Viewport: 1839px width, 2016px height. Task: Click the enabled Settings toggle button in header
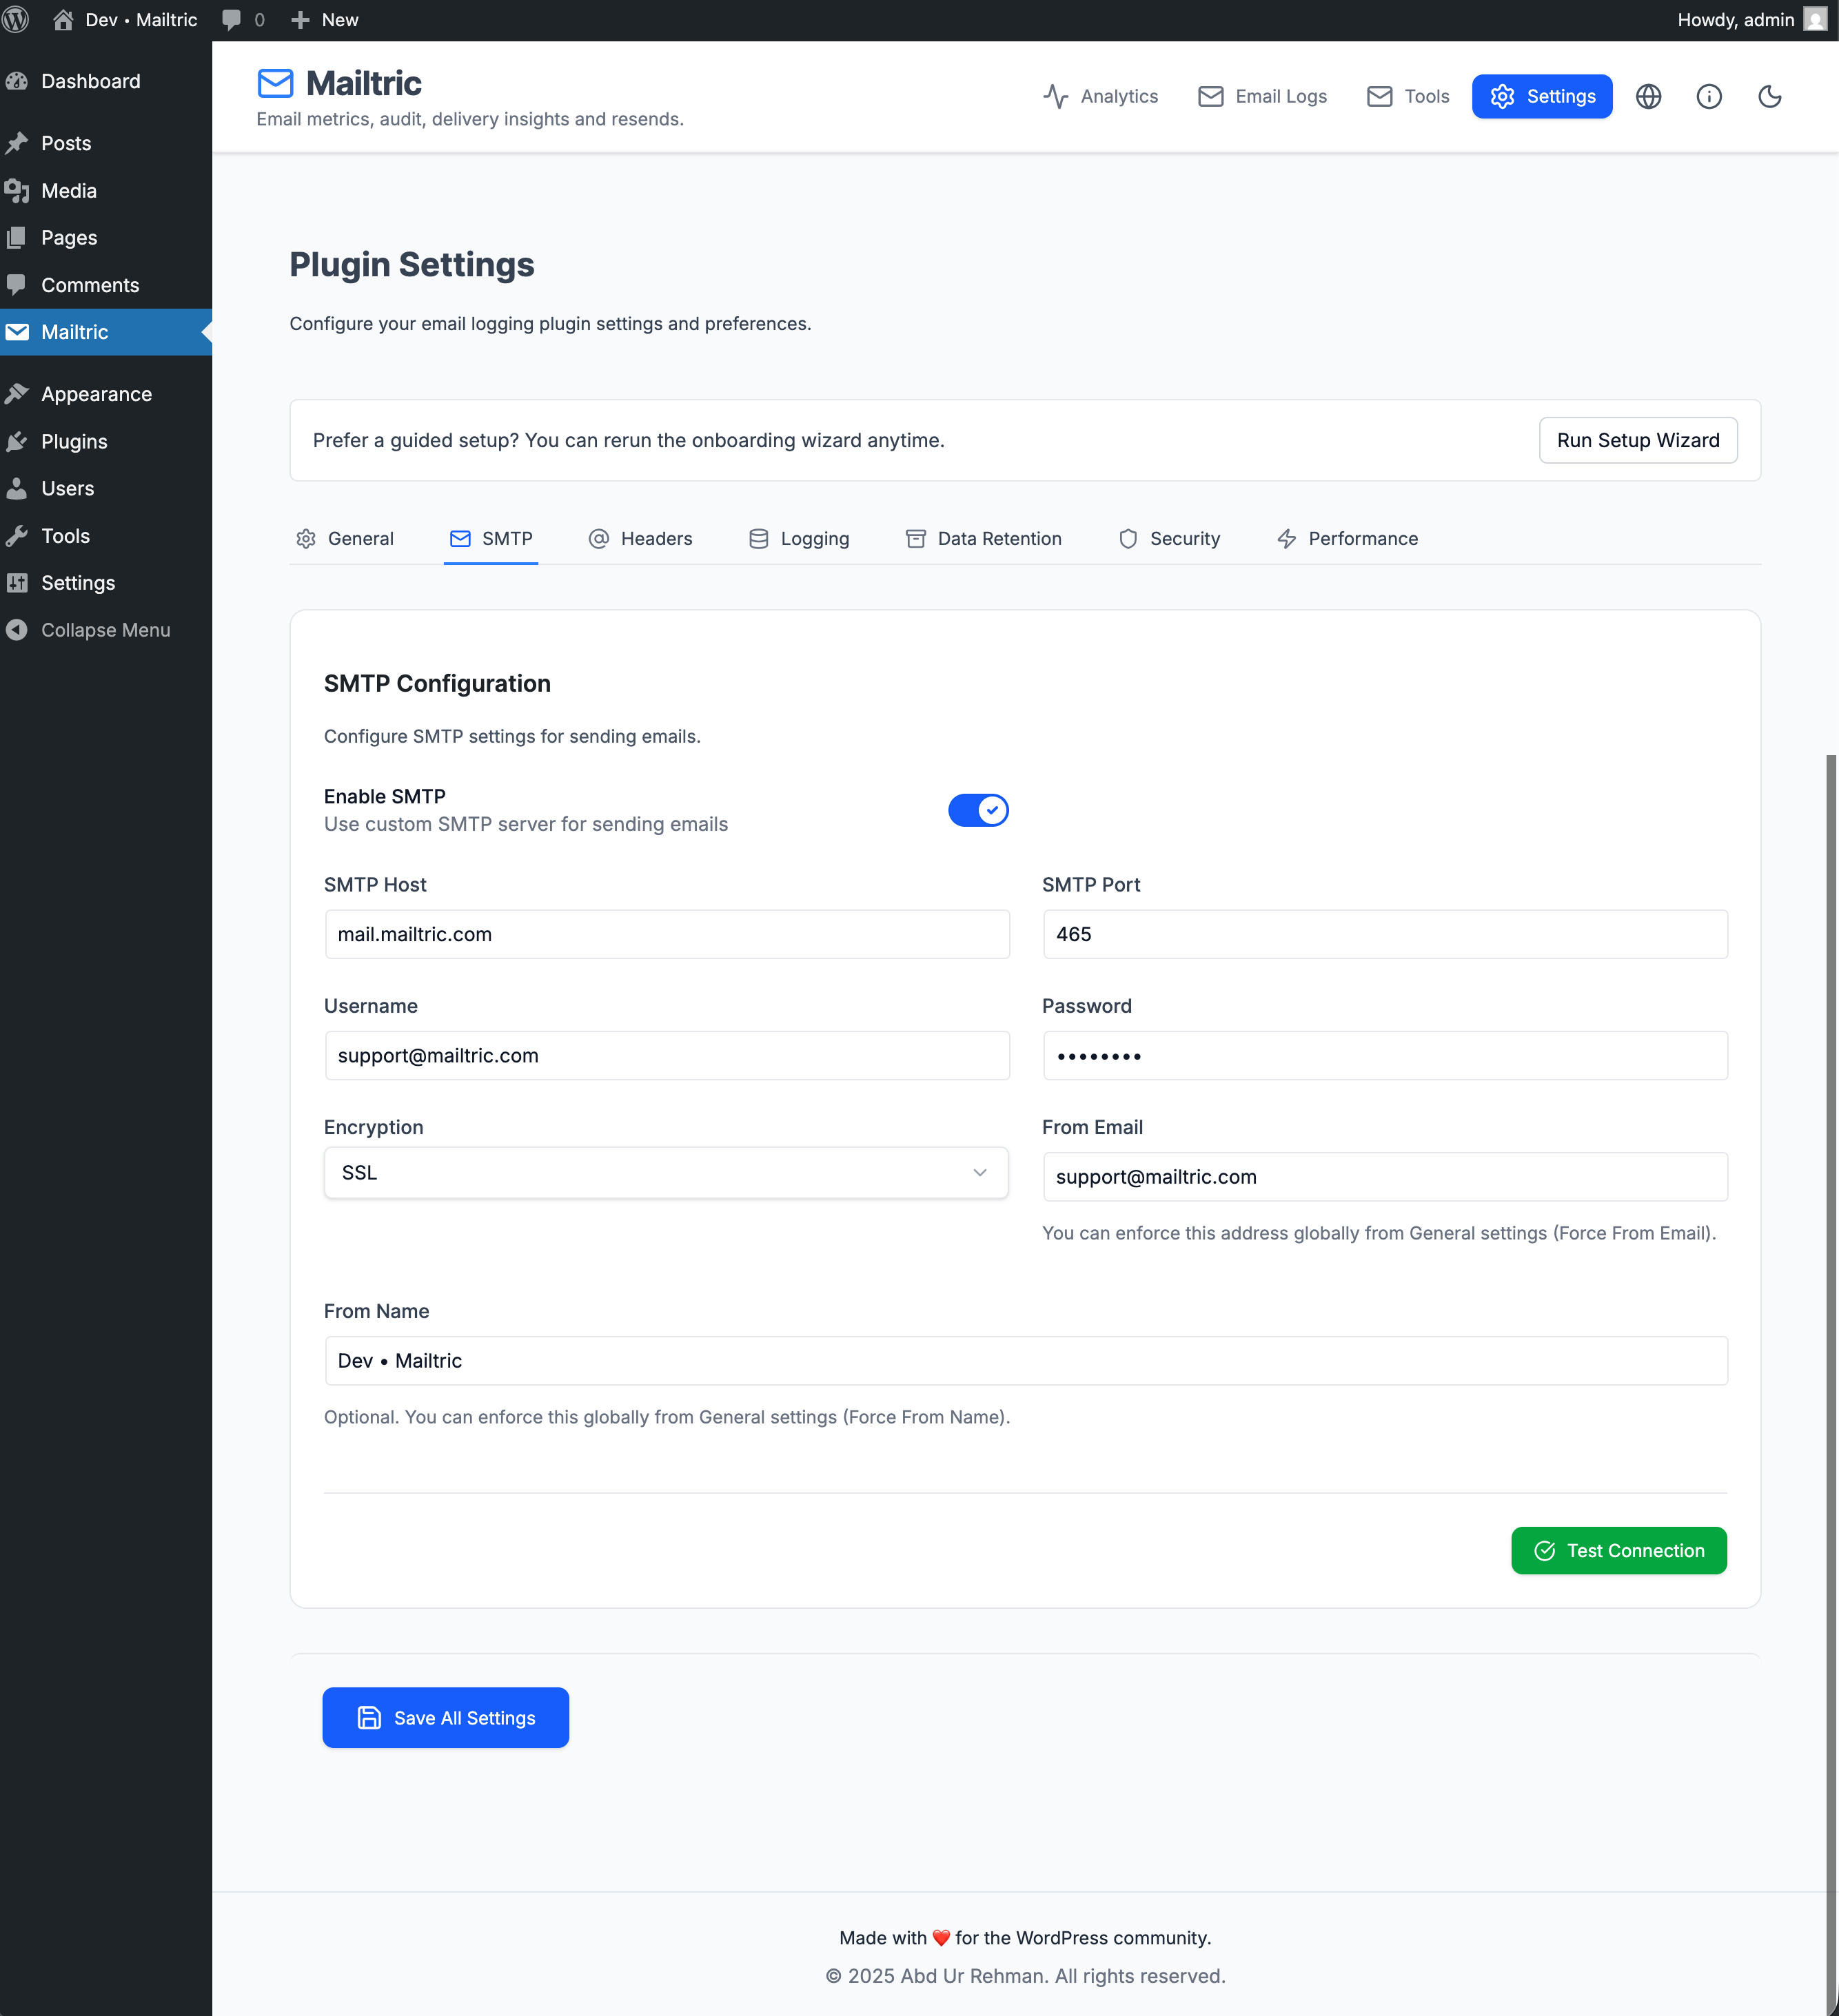(x=1541, y=96)
